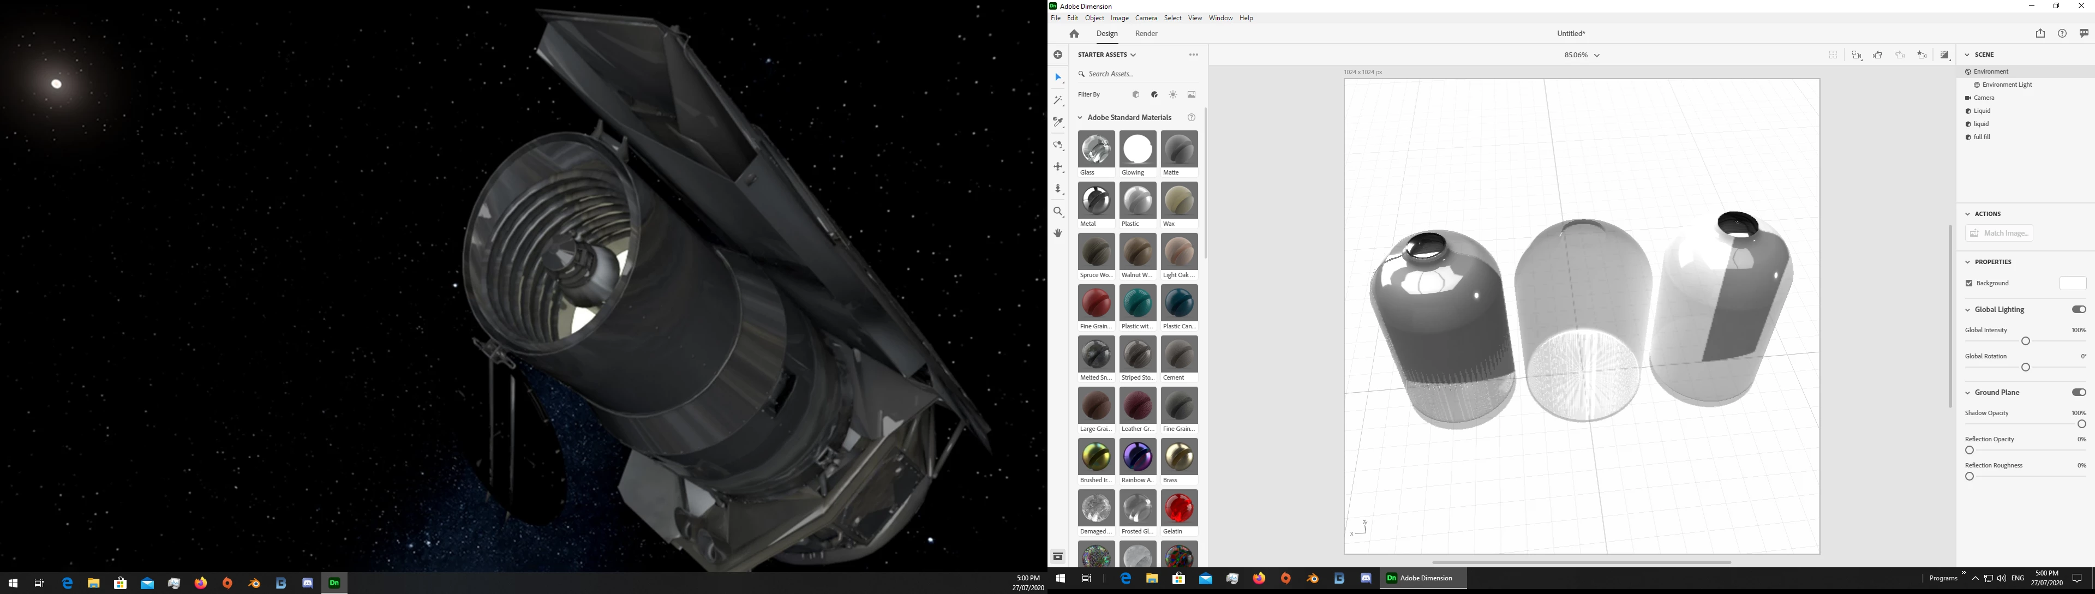The image size is (2095, 594).
Task: Choose the Sampler eyedropper tool
Action: [1058, 123]
